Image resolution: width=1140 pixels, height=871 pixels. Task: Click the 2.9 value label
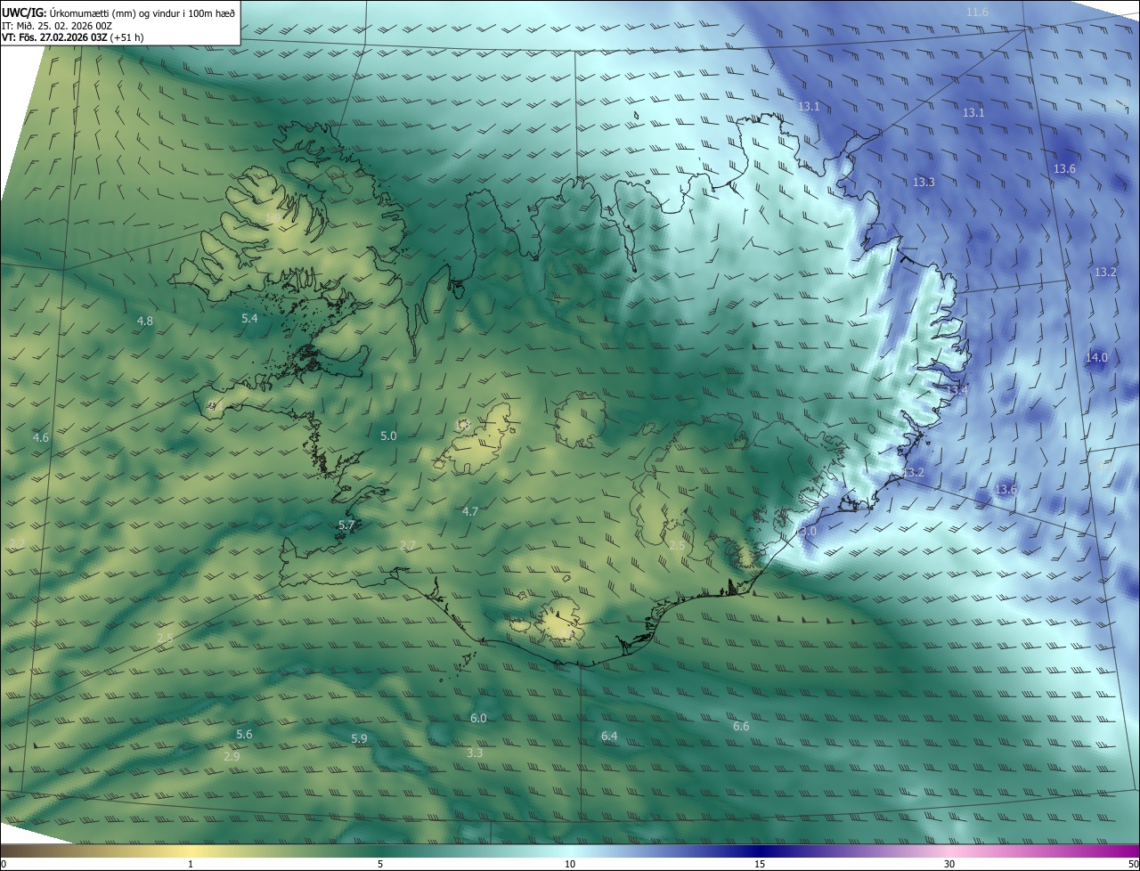tap(232, 756)
